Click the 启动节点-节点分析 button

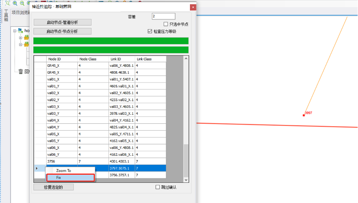coord(62,31)
